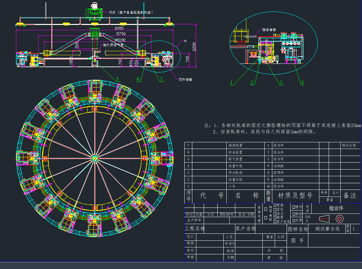Click green balloon number 4
This screenshot has width=362, height=269.
click(x=302, y=82)
